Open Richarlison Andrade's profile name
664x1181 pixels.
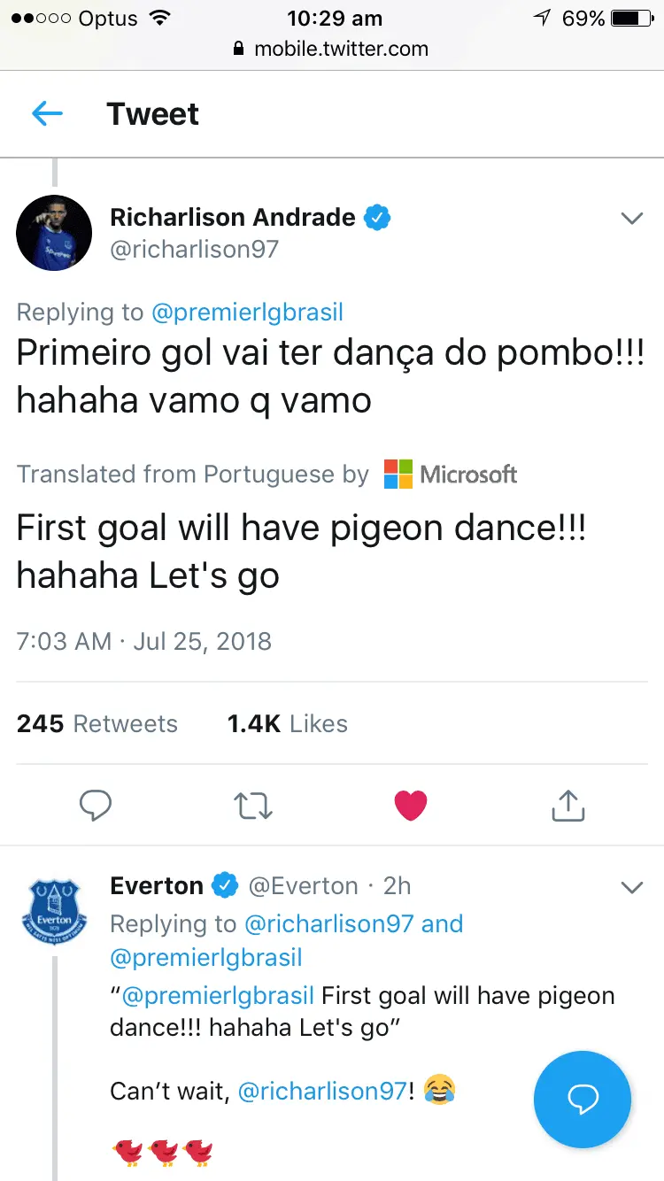coord(233,217)
